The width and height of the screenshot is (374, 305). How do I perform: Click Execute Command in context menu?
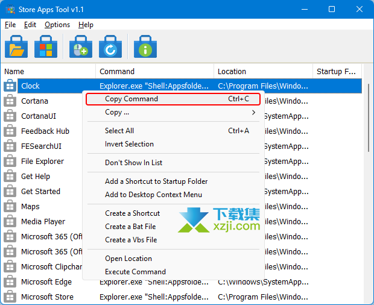tap(173, 272)
